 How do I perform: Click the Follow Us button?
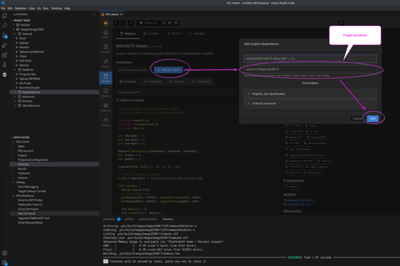coord(148,23)
